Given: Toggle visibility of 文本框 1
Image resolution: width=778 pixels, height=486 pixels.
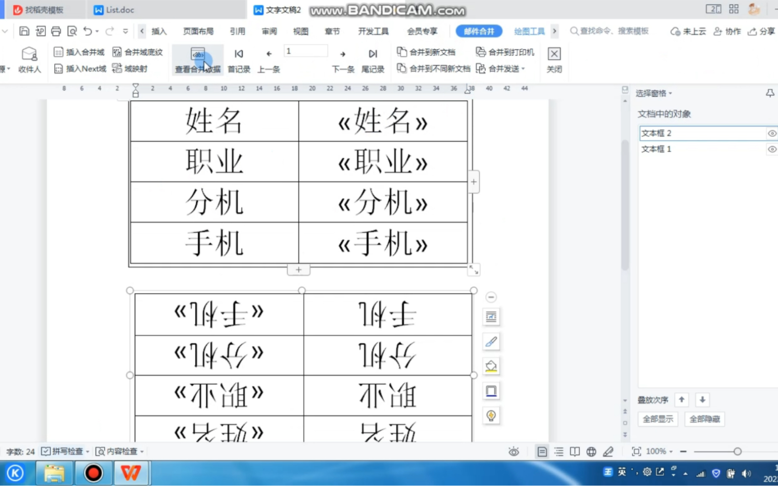Looking at the screenshot, I should 772,149.
